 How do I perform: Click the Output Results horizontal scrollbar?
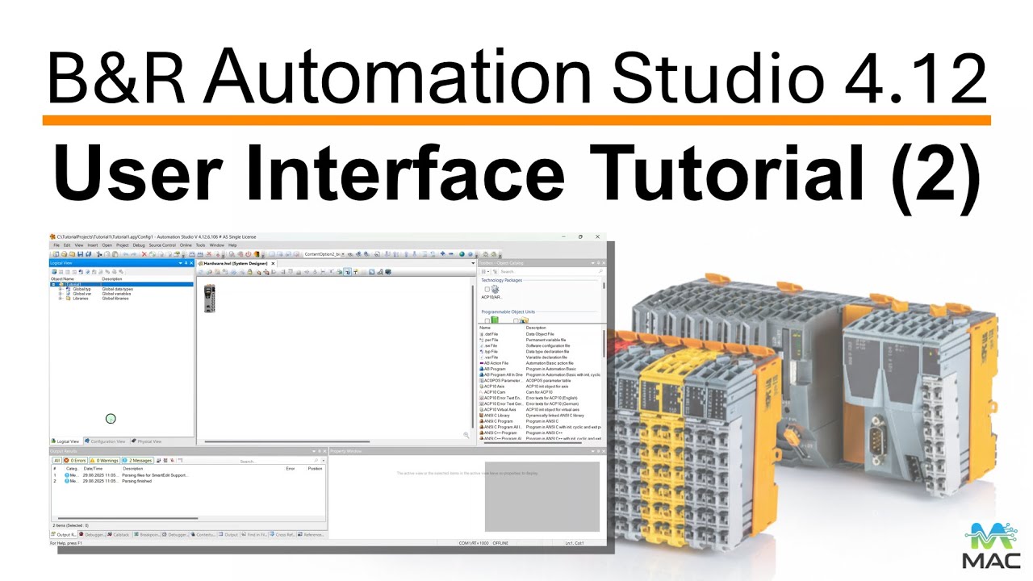coord(128,518)
